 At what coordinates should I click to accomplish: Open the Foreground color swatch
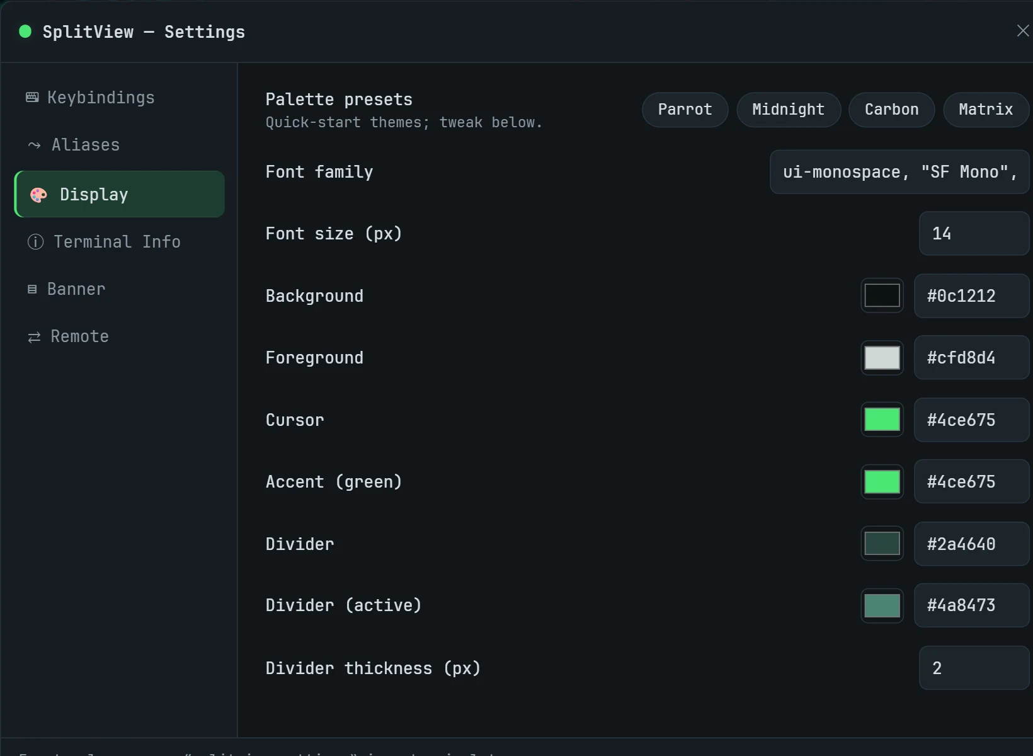[x=882, y=358]
